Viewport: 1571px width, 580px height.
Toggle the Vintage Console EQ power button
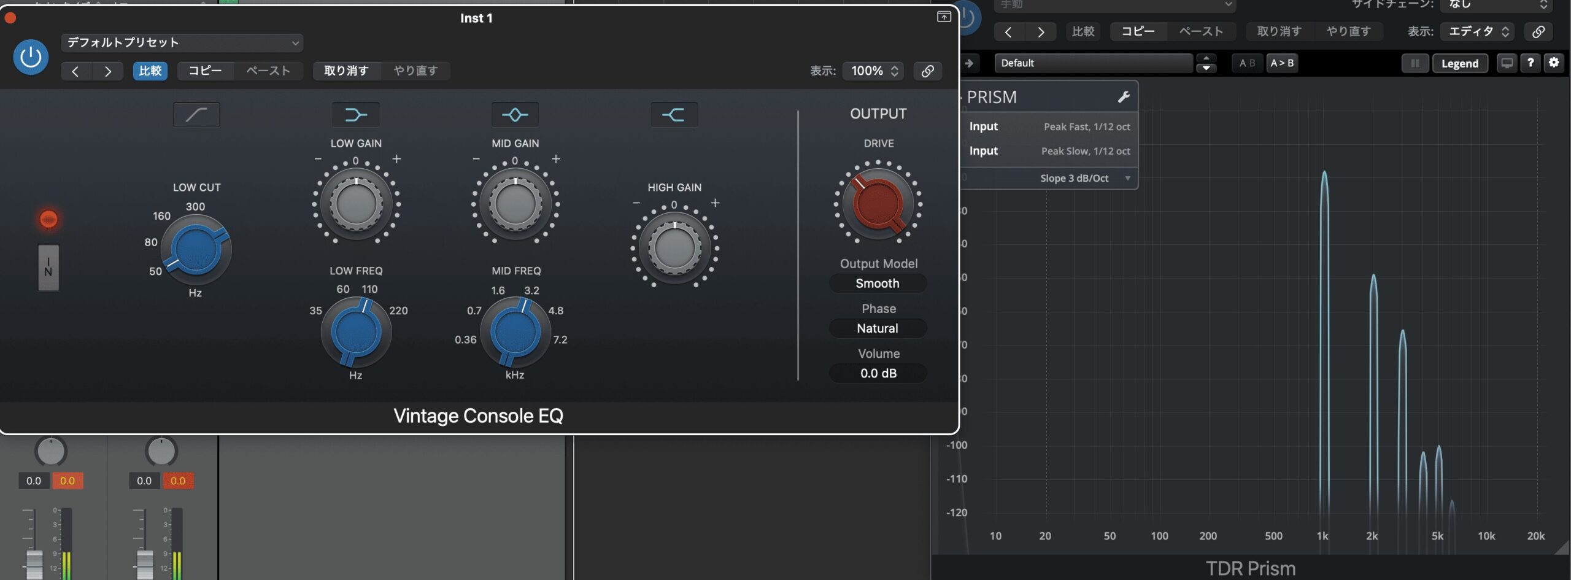[31, 57]
